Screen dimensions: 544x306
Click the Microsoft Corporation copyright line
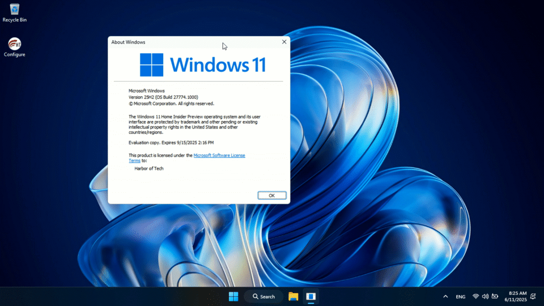coord(172,104)
